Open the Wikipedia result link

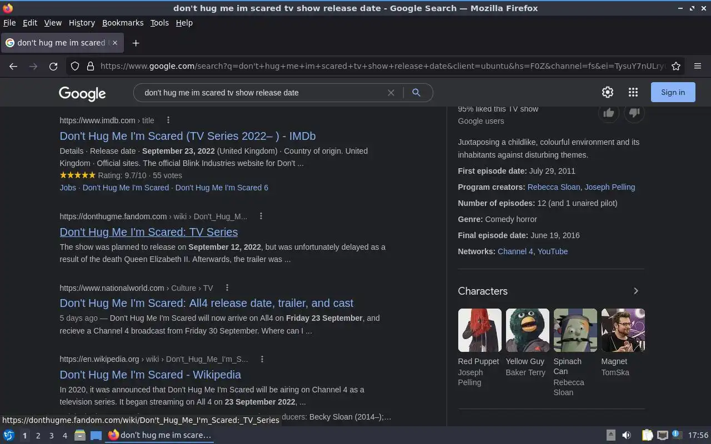(151, 375)
